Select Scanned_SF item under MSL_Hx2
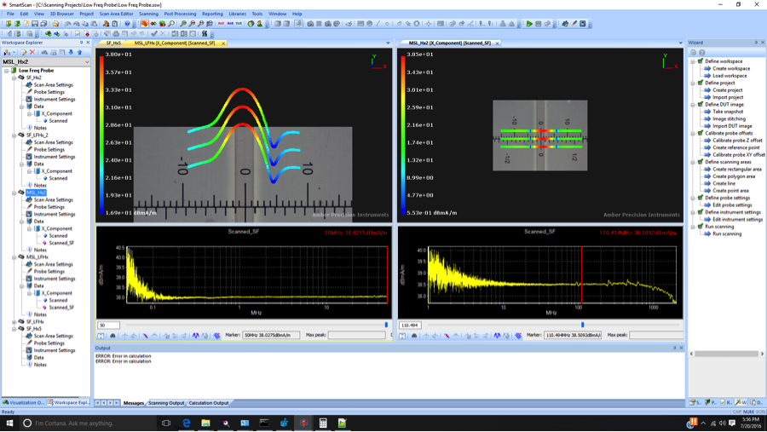The height and width of the screenshot is (432, 767). coord(61,243)
